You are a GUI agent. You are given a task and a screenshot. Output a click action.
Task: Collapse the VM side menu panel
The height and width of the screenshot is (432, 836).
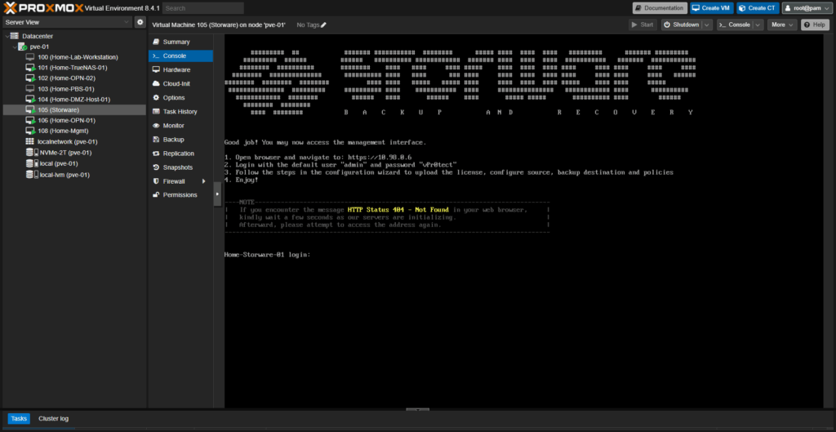[217, 194]
